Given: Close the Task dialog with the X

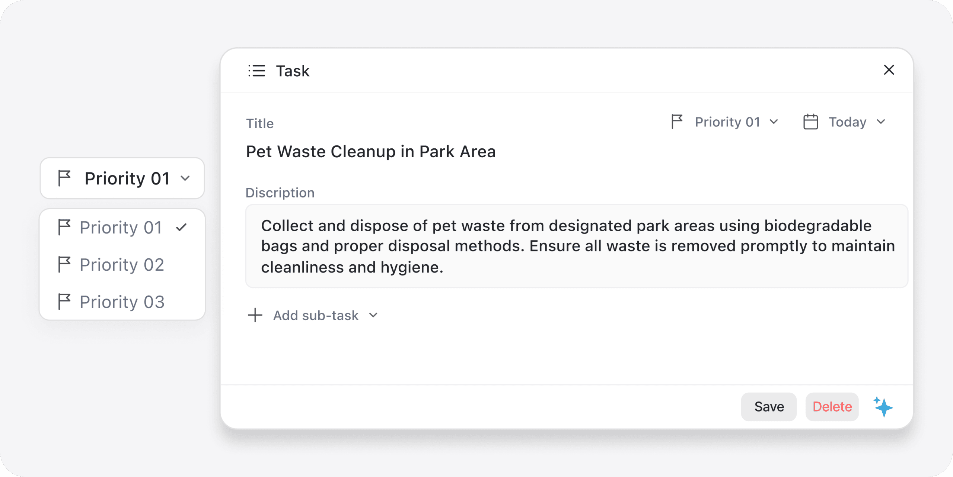Looking at the screenshot, I should click(x=889, y=70).
